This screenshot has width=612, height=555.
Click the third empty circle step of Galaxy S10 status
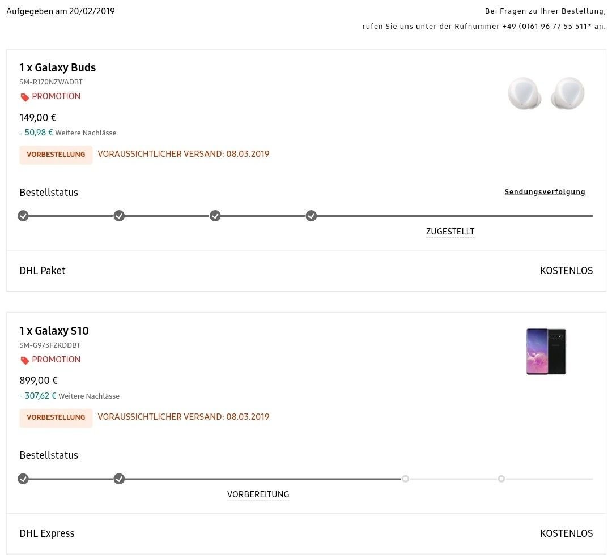tap(406, 479)
